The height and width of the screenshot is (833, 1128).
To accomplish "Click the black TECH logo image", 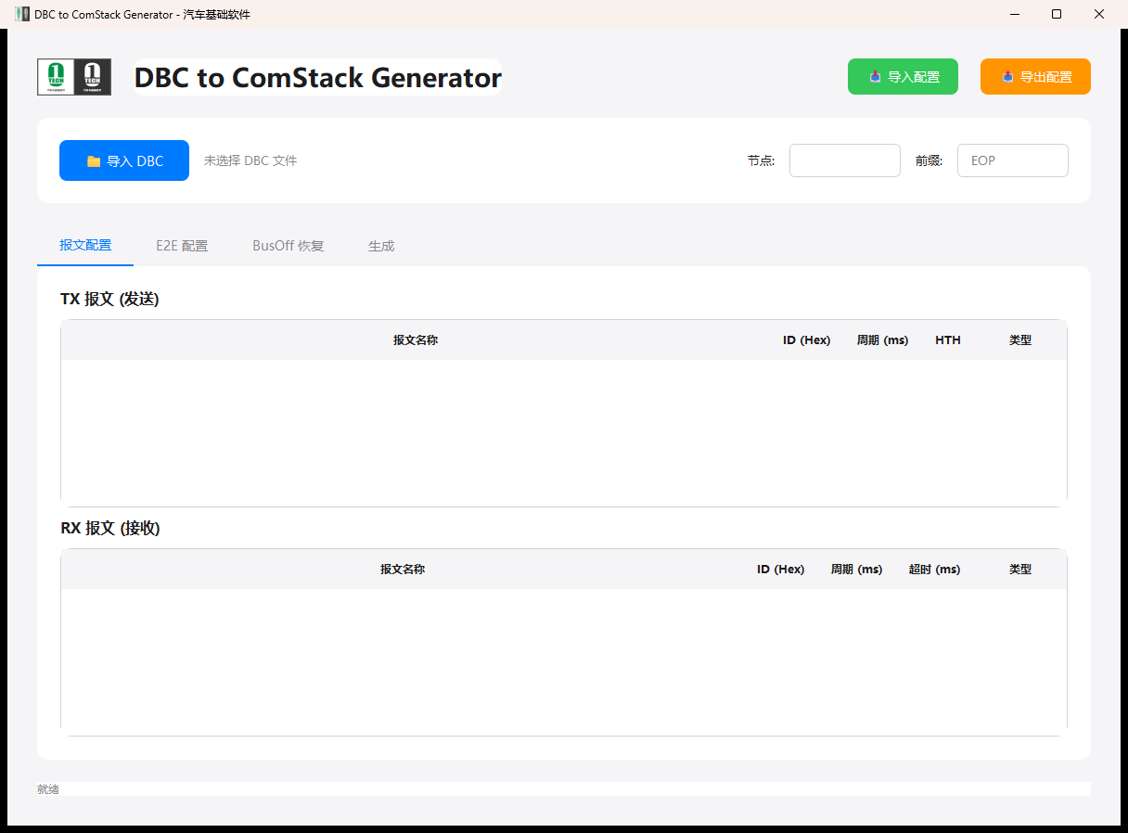I will 93,77.
